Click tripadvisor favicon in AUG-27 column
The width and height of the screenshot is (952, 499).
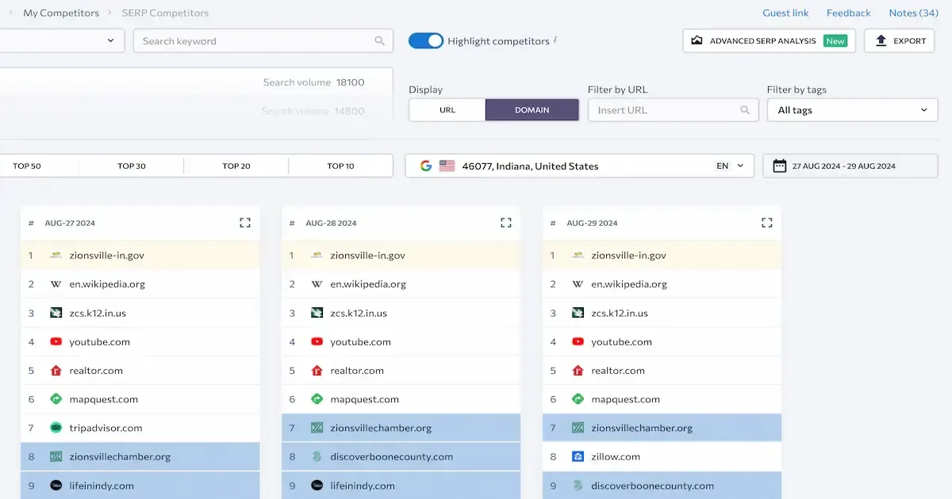tap(56, 428)
